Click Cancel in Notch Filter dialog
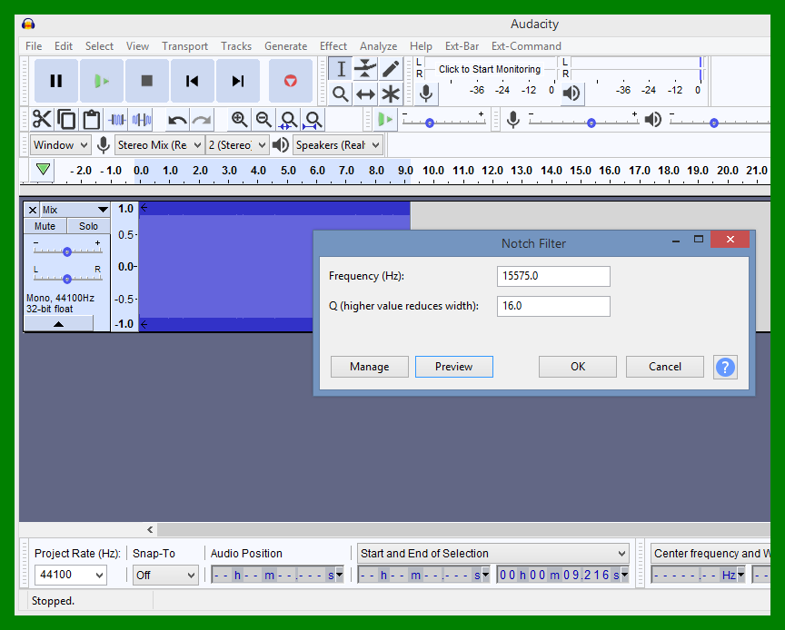 pyautogui.click(x=665, y=367)
